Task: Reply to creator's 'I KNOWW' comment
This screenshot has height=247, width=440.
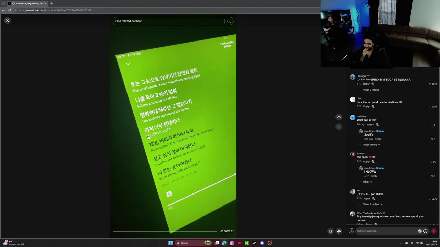Action: (x=374, y=176)
